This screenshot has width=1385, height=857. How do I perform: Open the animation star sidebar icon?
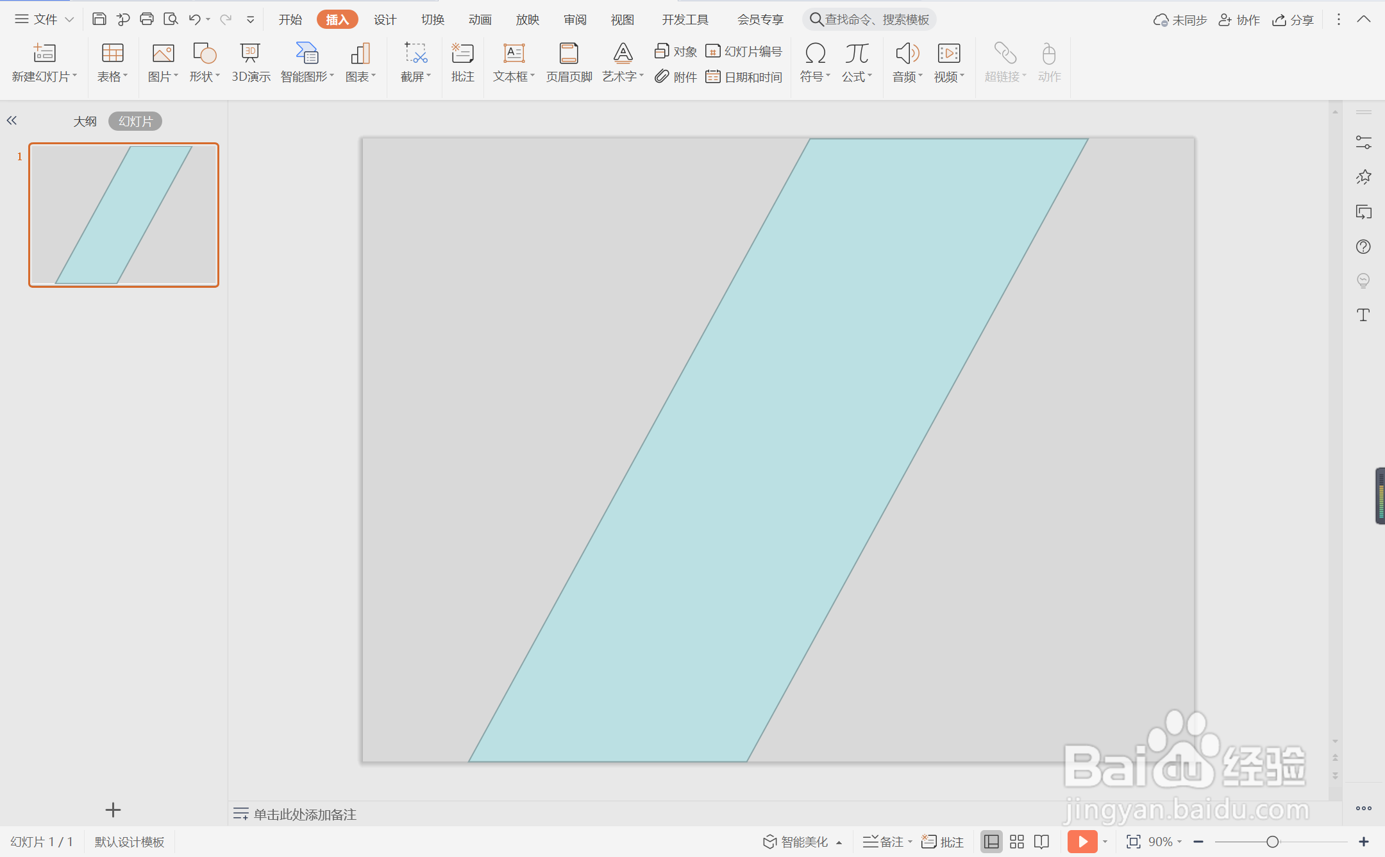[x=1363, y=177]
